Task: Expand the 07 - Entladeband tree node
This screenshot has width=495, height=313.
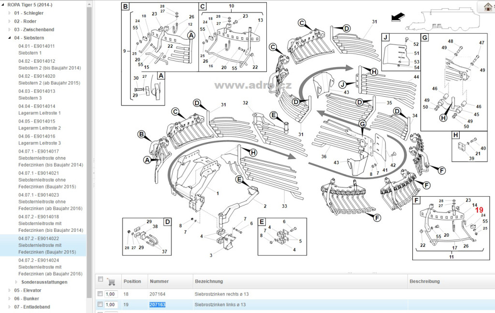Action: pyautogui.click(x=10, y=307)
